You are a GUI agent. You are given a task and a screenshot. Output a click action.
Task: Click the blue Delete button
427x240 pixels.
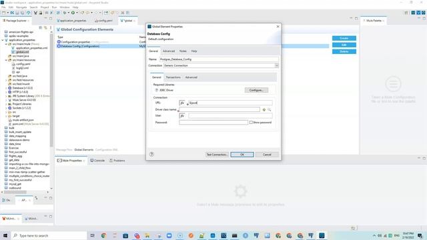tap(344, 51)
